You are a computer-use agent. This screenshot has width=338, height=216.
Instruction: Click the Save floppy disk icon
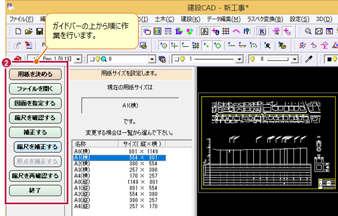click(39, 32)
